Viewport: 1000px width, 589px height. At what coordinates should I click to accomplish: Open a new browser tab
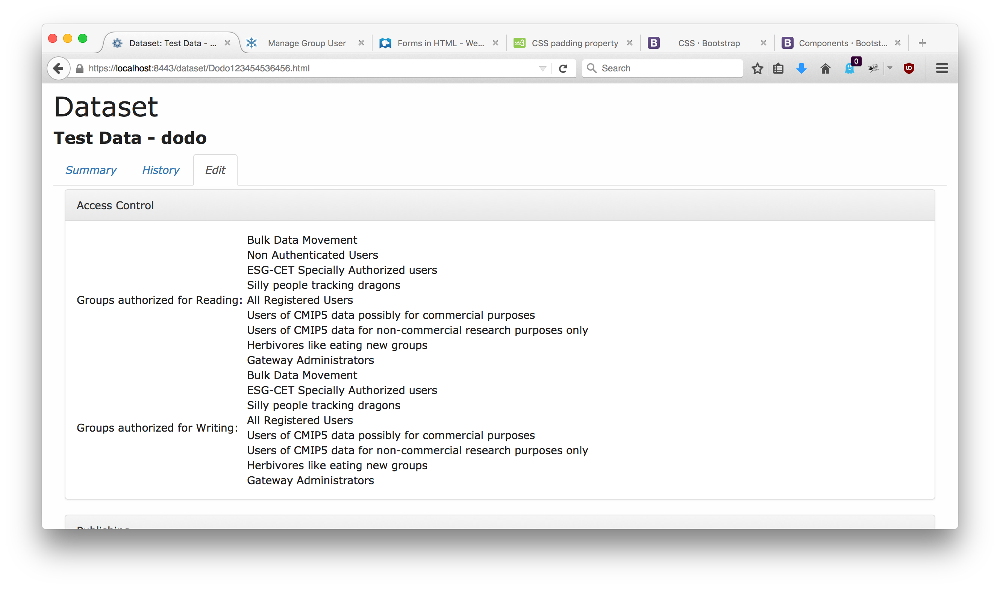tap(922, 43)
